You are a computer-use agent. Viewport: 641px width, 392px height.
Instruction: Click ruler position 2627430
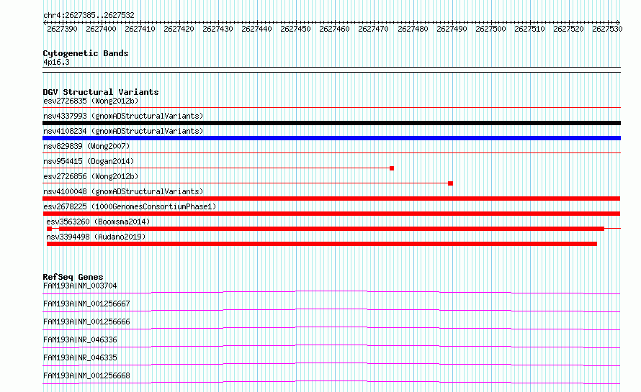pos(218,29)
